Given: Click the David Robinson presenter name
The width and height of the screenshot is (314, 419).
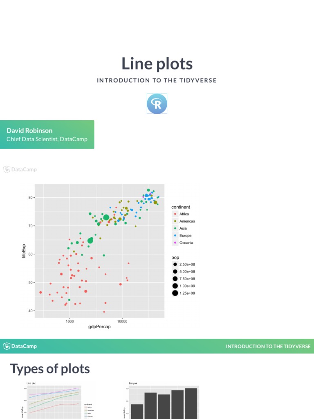Looking at the screenshot, I should (29, 131).
